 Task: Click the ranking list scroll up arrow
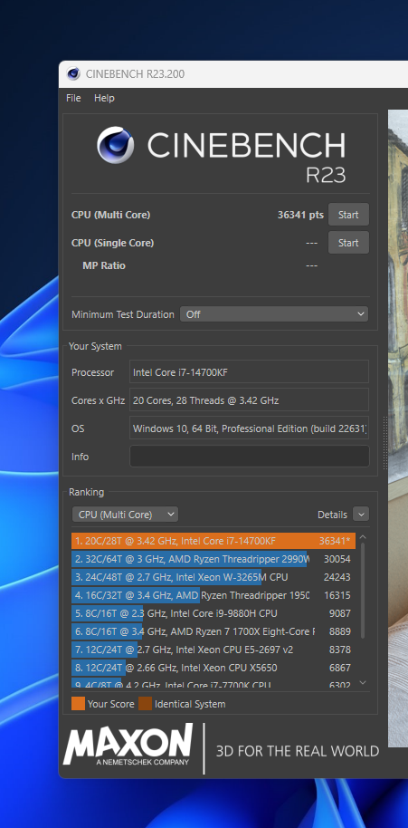click(363, 537)
